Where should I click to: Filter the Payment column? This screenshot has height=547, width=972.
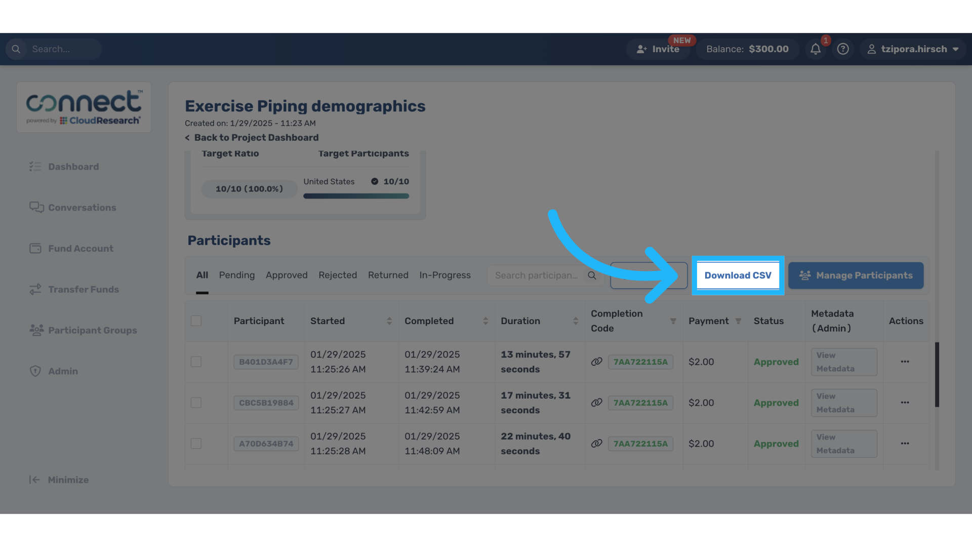coord(738,321)
